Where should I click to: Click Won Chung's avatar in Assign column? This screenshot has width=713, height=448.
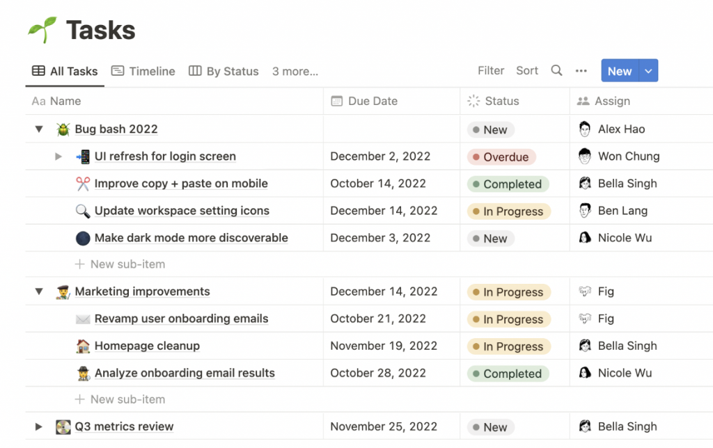coord(585,157)
